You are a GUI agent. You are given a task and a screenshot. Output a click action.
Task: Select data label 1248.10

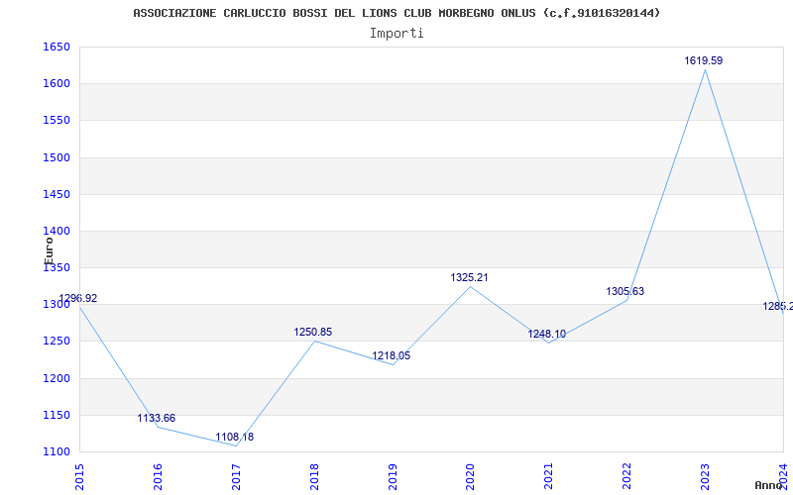tap(547, 334)
